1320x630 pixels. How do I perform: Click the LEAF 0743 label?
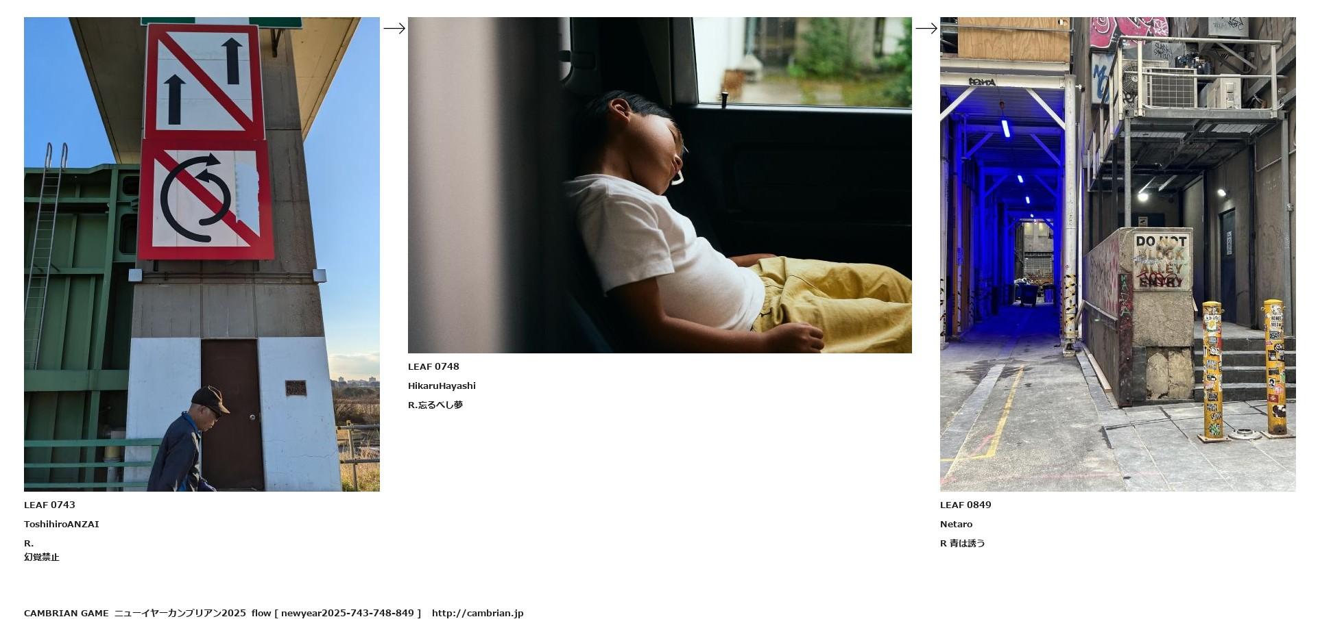tap(49, 505)
